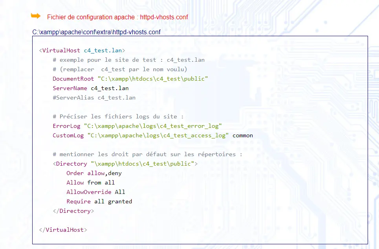The height and width of the screenshot is (249, 379).
Task: Select the 'Order allow,deny' line
Action: tap(94, 173)
